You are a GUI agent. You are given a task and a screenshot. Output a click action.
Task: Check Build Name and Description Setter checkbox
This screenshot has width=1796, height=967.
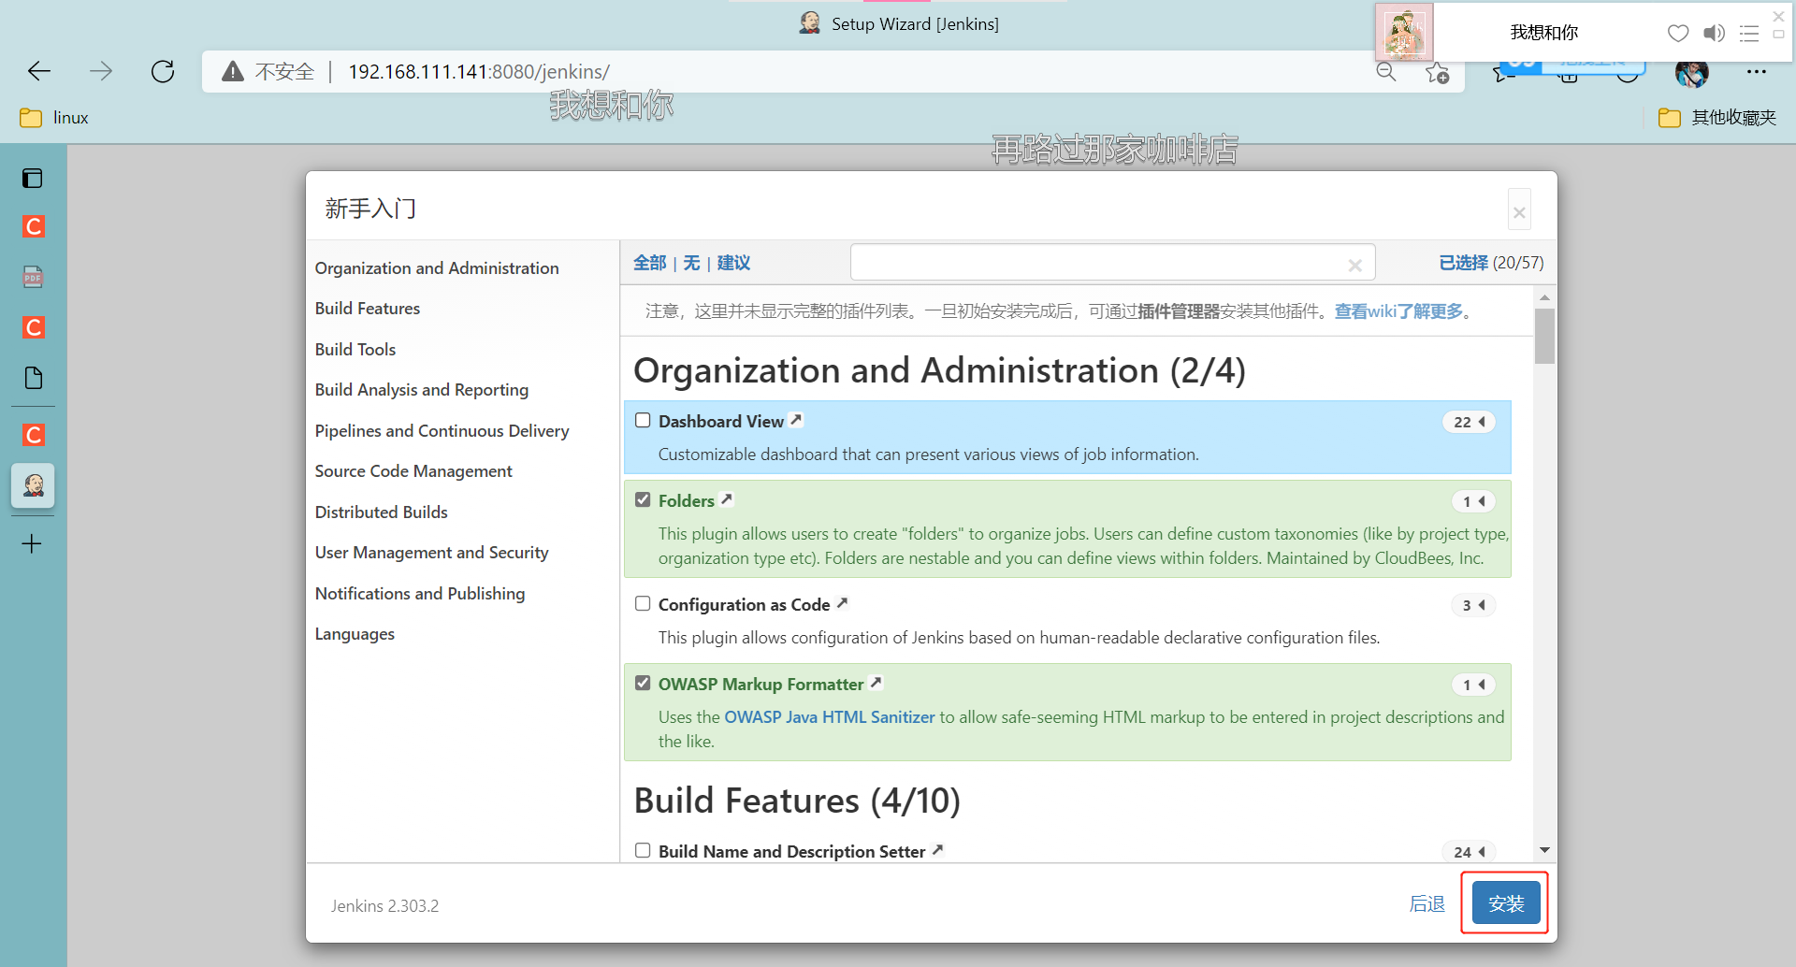(x=643, y=851)
